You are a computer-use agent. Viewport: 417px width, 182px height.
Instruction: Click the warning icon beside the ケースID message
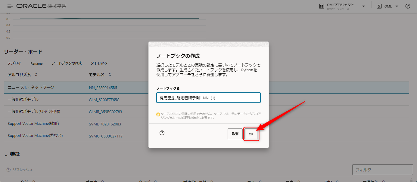click(158, 114)
